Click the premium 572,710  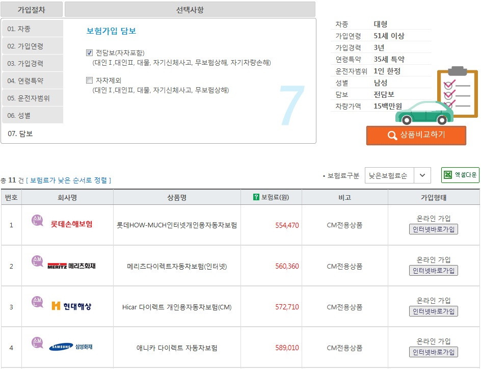click(x=287, y=307)
